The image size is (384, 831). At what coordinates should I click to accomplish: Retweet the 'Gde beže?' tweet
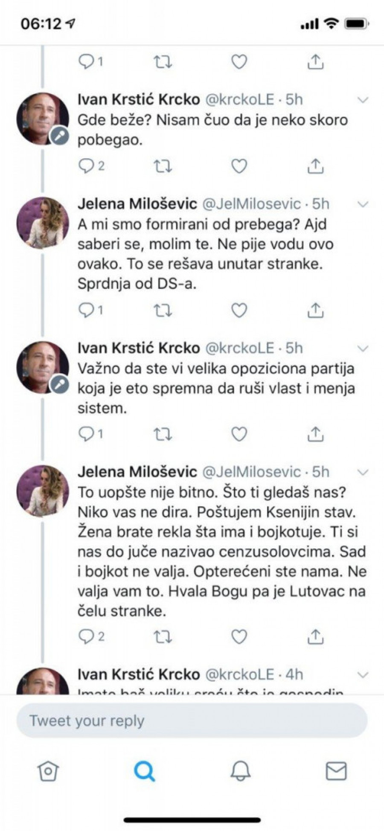pyautogui.click(x=162, y=166)
